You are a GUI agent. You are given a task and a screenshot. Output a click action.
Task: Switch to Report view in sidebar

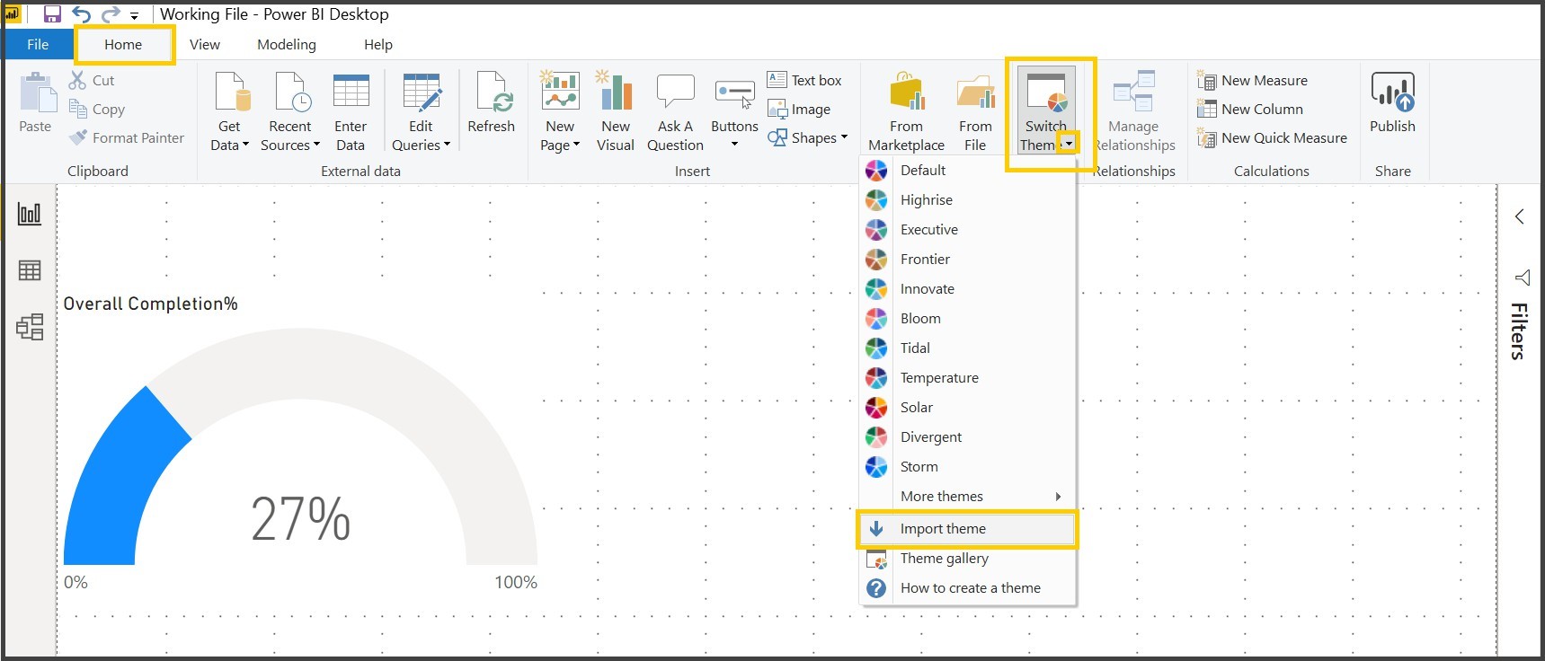pos(30,214)
